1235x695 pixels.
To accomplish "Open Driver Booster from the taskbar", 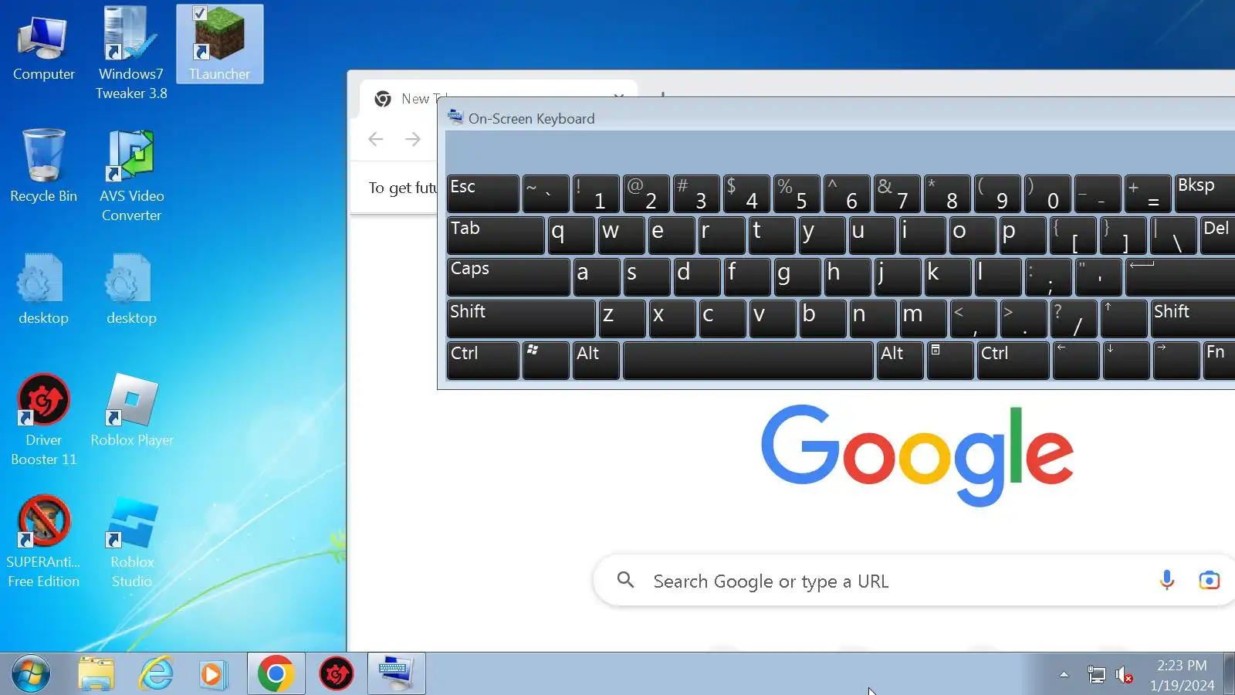I will coord(337,674).
